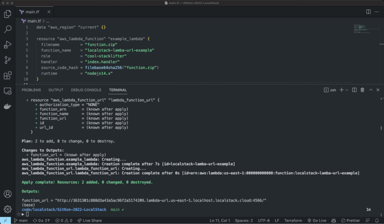The image size is (384, 224).
Task: Open the new terminal profile dropdown
Action: (x=347, y=90)
